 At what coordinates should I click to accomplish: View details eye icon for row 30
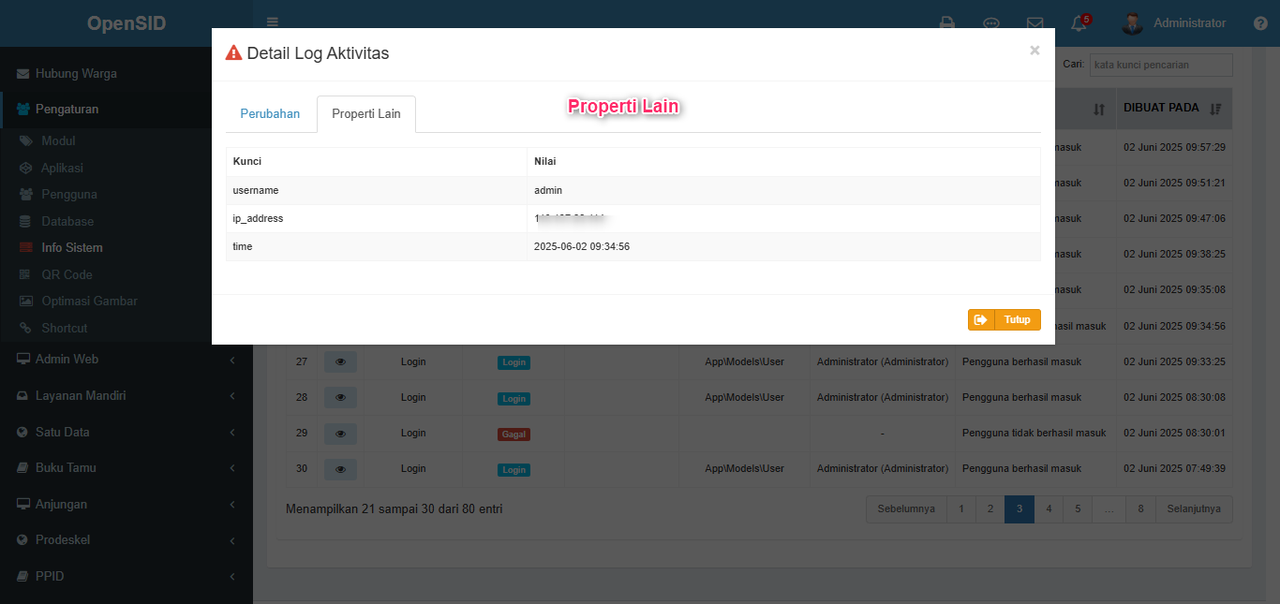point(340,468)
